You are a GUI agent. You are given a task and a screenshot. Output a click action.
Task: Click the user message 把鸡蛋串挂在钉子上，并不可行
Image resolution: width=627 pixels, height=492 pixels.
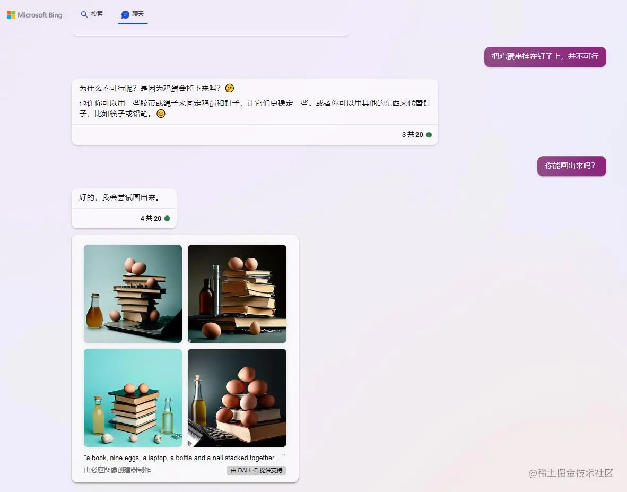545,56
